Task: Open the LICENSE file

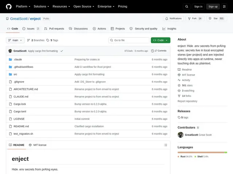Action: point(19,119)
